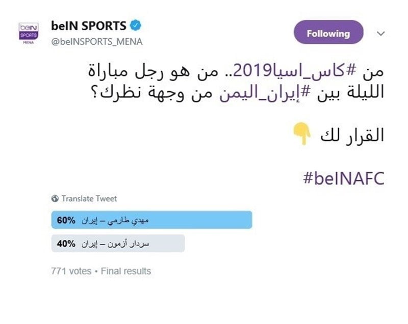
Task: Click the globe icon beside Translate Tweet
Action: [x=56, y=198]
